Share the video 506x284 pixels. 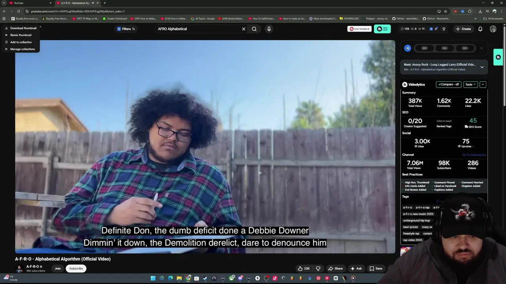point(335,269)
